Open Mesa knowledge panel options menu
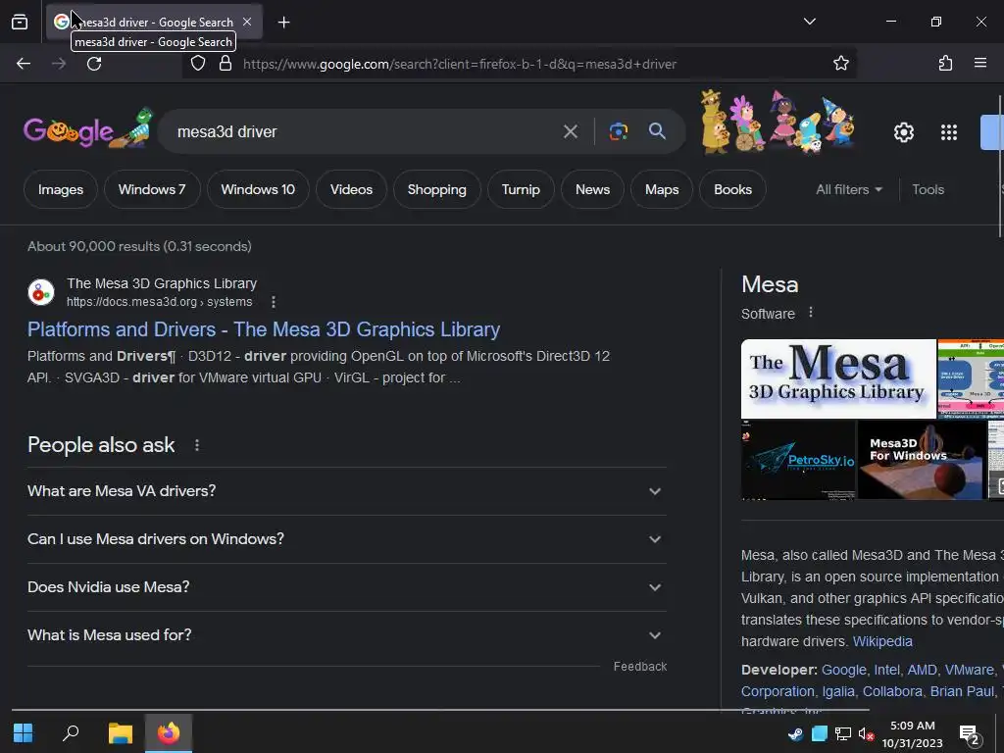 click(x=811, y=313)
